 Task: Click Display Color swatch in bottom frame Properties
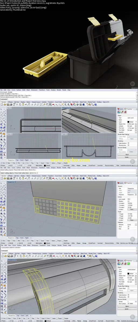click(x=128, y=276)
